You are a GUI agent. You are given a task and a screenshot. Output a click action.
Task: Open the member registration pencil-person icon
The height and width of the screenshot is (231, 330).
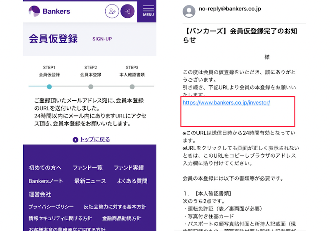[x=112, y=11]
